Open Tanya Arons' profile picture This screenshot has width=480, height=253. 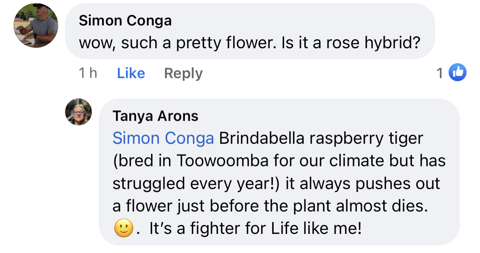click(79, 112)
